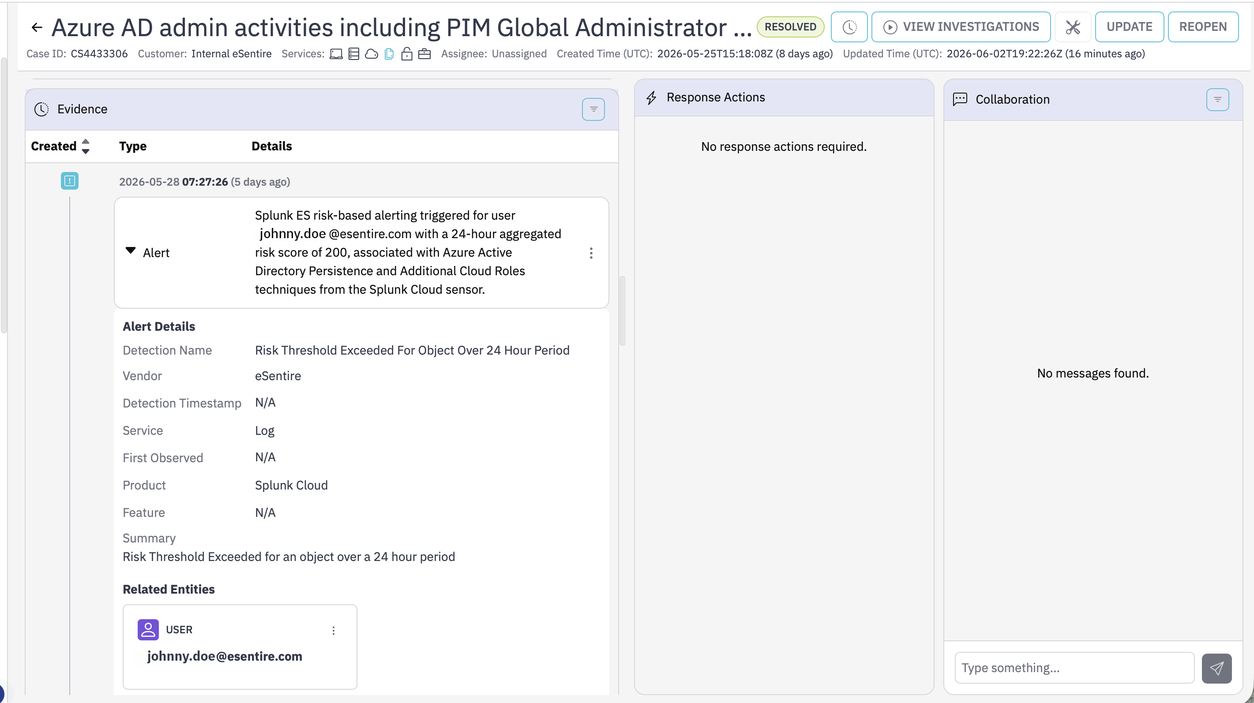Click the network server service icon
Viewport: 1254px width, 703px height.
coord(354,54)
